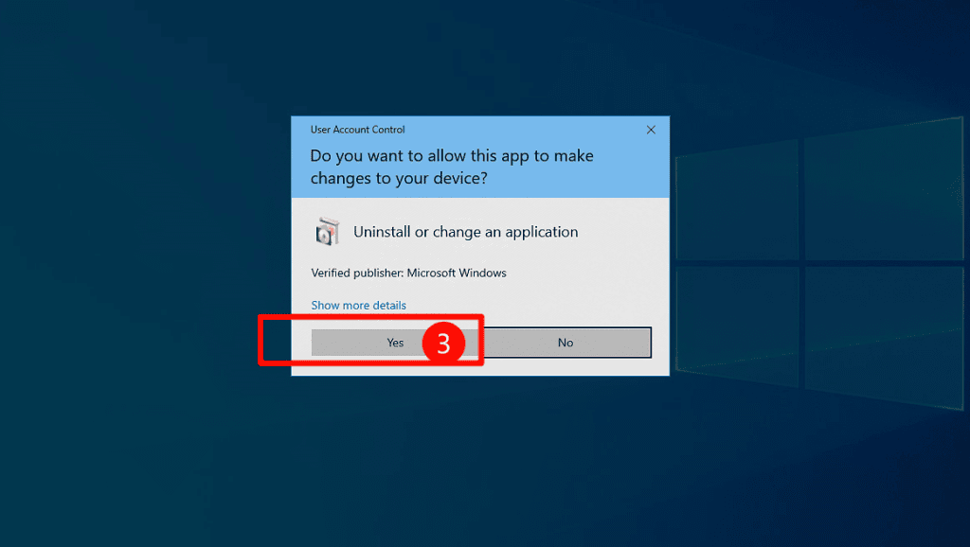970x547 pixels.
Task: Close the User Account Control dialog
Action: click(x=651, y=130)
